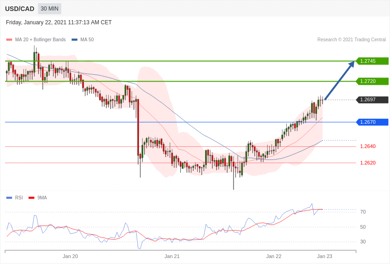The width and height of the screenshot is (390, 264).
Task: Click the 30 MIN timeframe badge
Action: [50, 9]
